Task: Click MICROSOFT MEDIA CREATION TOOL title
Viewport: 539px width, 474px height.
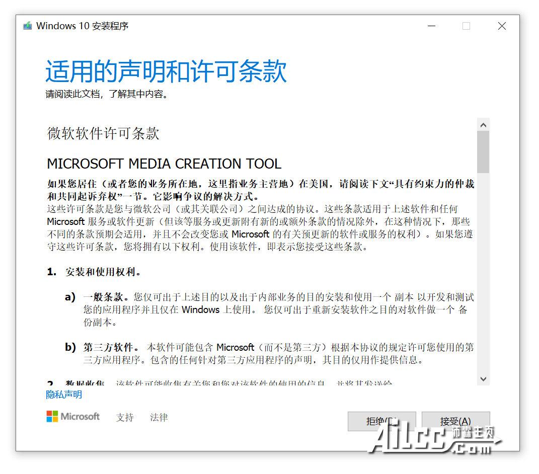Action: click(164, 164)
